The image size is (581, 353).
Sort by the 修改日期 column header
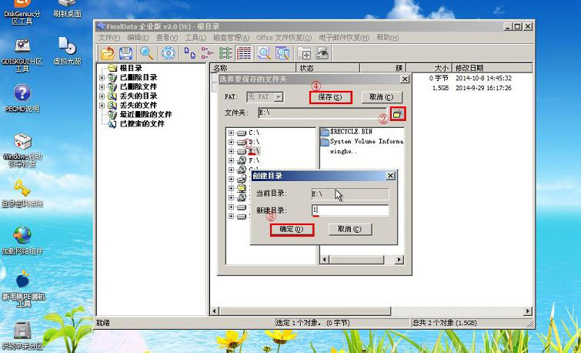click(x=493, y=68)
